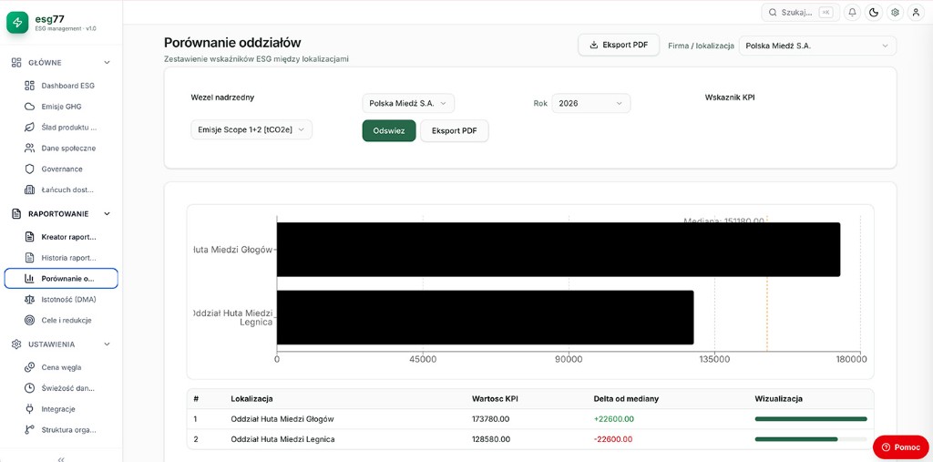Screen dimensions: 933x462
Task: Collapse the RAPORTOWANIE section chevron
Action: coord(108,214)
